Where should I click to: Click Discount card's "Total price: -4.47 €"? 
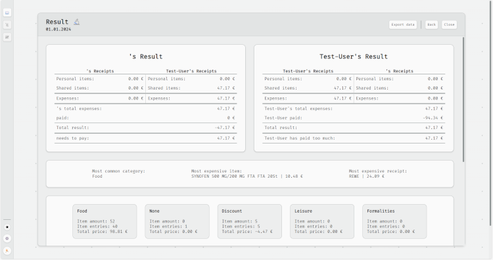247,231
